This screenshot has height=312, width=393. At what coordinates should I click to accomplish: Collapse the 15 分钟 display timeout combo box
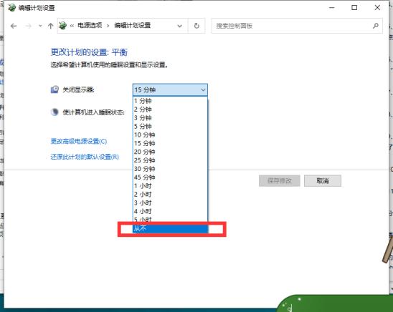click(x=170, y=89)
